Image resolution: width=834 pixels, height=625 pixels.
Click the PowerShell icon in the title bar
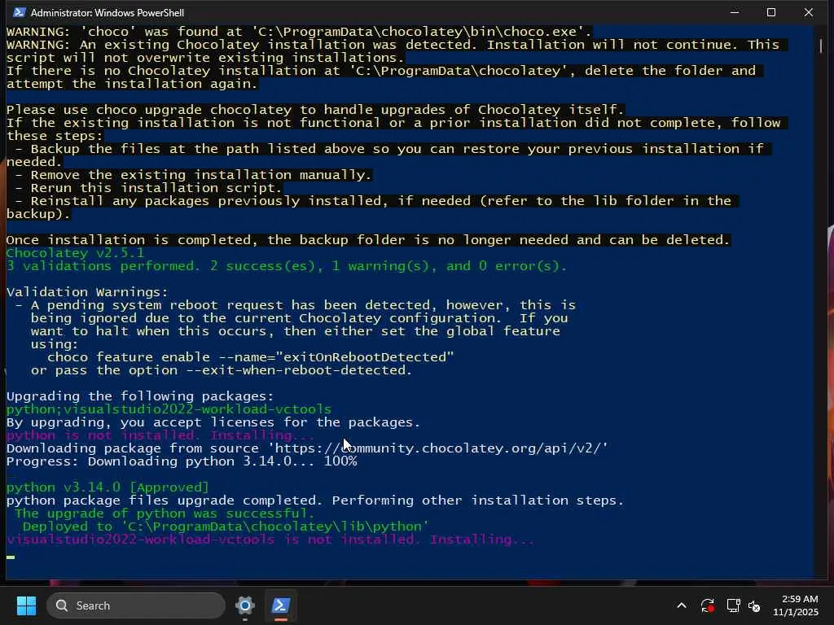coord(20,12)
